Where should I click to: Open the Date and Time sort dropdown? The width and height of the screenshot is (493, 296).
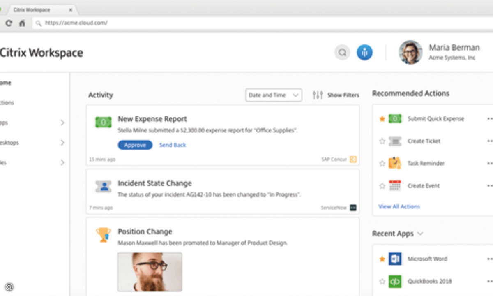(274, 95)
